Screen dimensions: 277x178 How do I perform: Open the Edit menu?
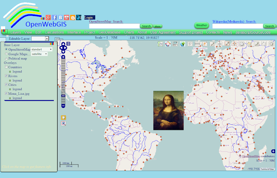tap(39, 32)
